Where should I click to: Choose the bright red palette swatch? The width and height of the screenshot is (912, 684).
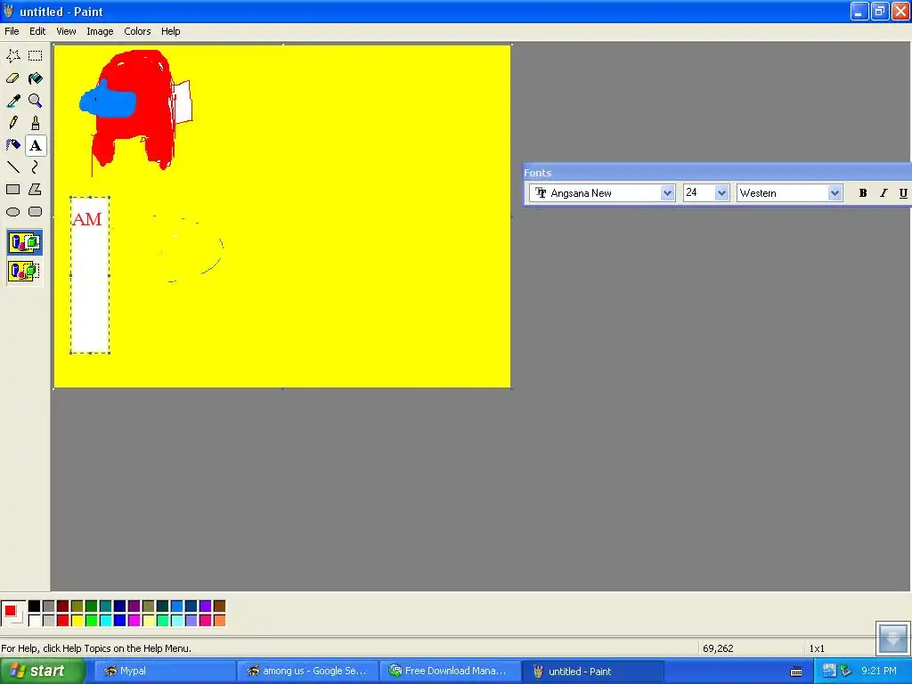click(63, 621)
